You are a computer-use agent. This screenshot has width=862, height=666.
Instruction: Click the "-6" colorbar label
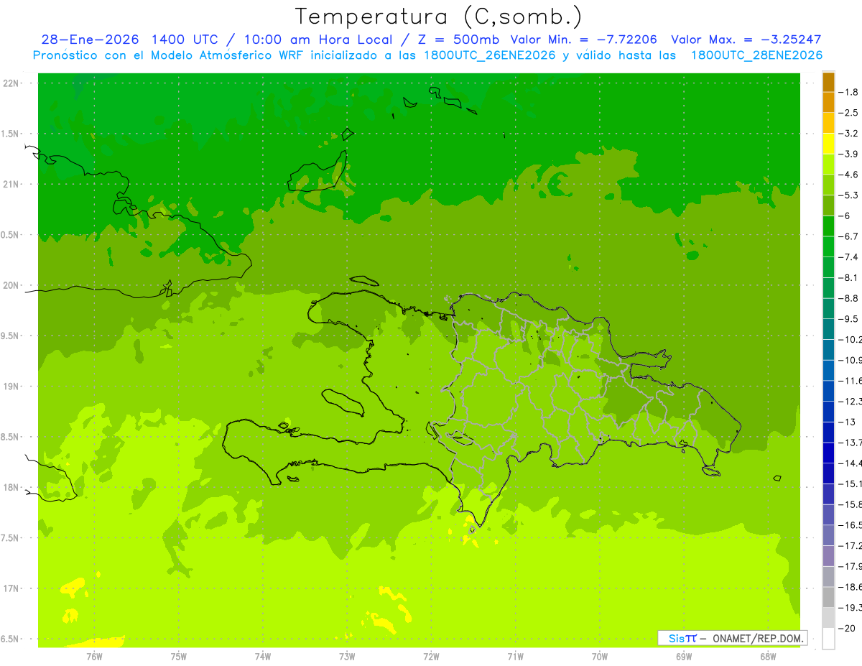[845, 216]
